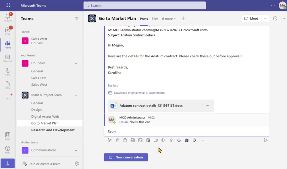This screenshot has width=287, height=169.
Task: Open attachment options for Adatum docx
Action: point(207,105)
